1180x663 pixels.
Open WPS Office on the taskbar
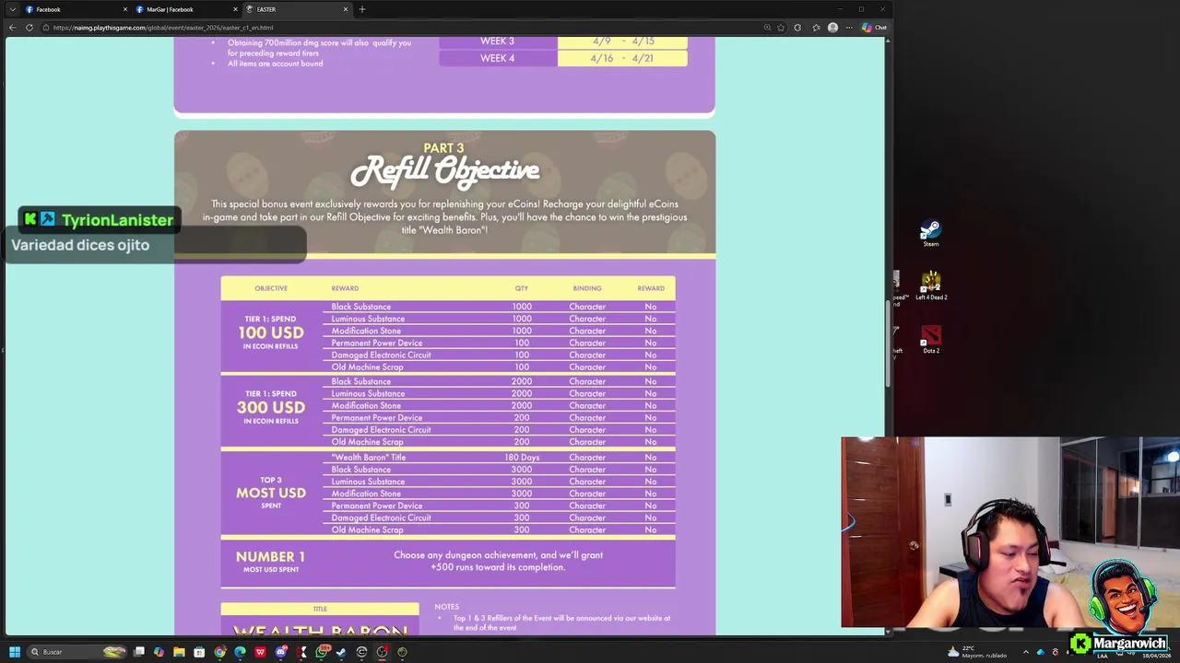pyautogui.click(x=260, y=652)
